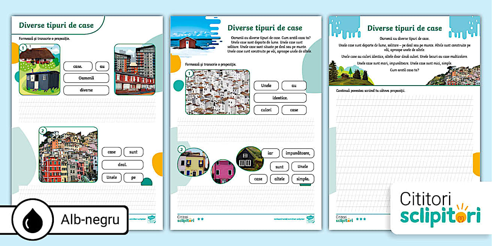Click the two-star difficulty rating in the middle worksheet footer

(x=201, y=219)
